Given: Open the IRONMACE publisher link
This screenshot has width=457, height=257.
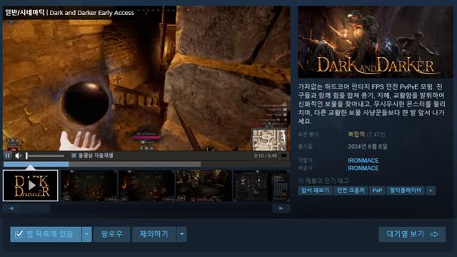Looking at the screenshot, I should 363,168.
